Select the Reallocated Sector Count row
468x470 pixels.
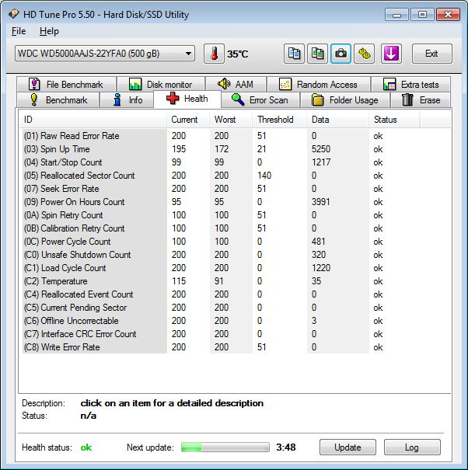pos(236,176)
